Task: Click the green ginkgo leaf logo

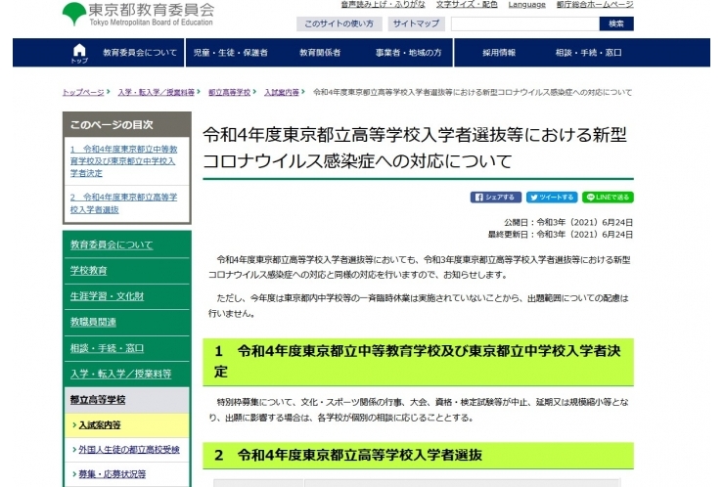Action: click(74, 14)
